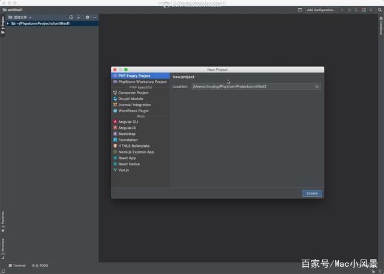Choose WordPress Plugin template

point(140,111)
